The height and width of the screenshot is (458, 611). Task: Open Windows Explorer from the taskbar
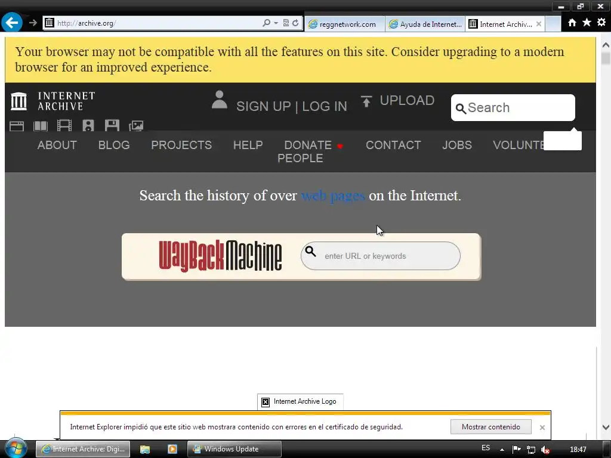(x=145, y=449)
